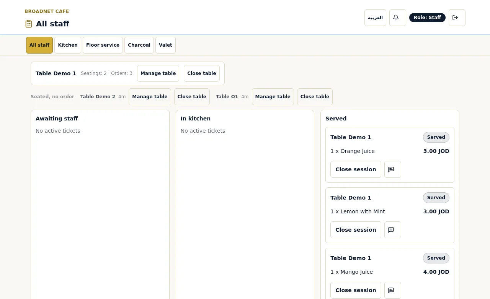This screenshot has height=299, width=490.
Task: Manage table for Table O1
Action: pos(273,97)
